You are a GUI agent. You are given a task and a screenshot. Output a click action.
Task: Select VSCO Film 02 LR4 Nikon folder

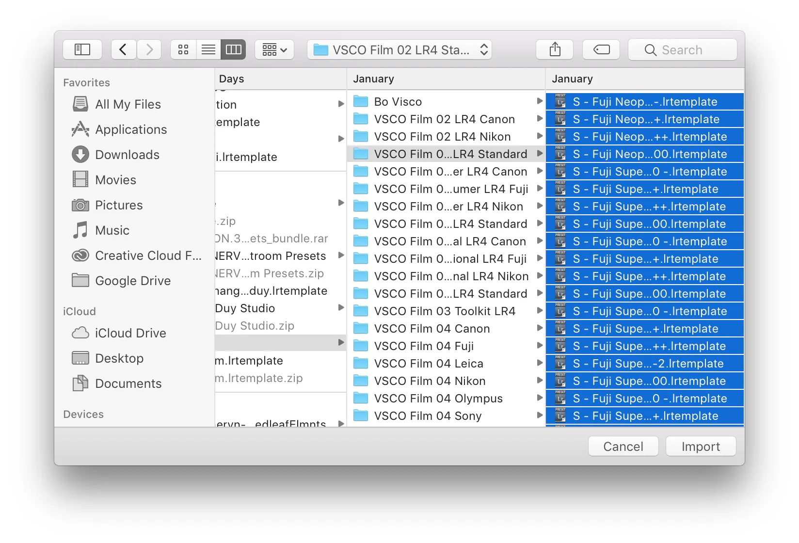point(446,137)
